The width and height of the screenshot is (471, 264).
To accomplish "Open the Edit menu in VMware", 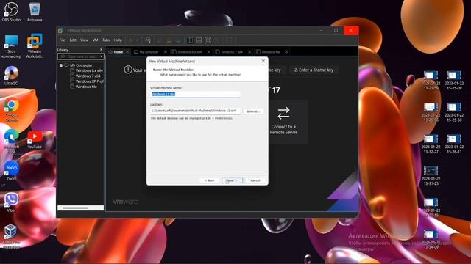I will (x=73, y=40).
